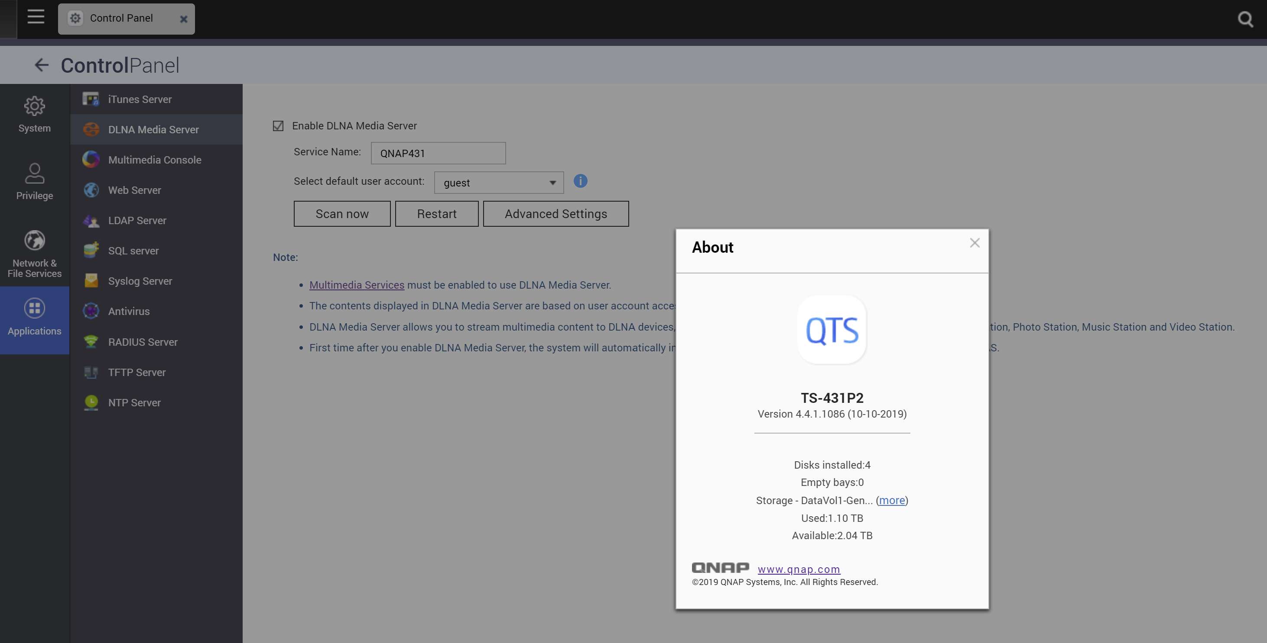Click the Scan now button

[x=342, y=214]
